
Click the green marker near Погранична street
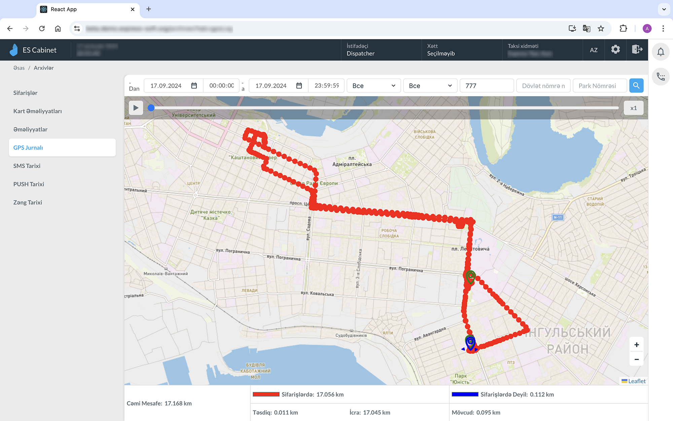(x=470, y=277)
